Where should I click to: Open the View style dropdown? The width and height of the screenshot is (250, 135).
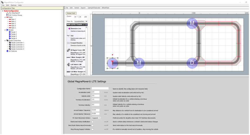click(86, 21)
